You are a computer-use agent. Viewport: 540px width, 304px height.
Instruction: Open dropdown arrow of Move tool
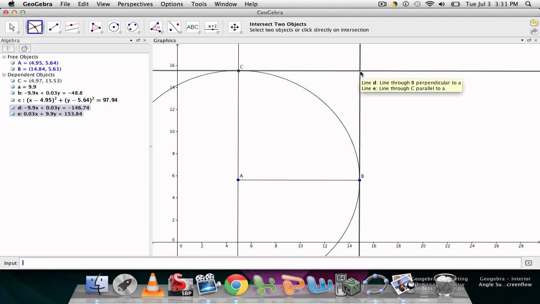(x=18, y=33)
